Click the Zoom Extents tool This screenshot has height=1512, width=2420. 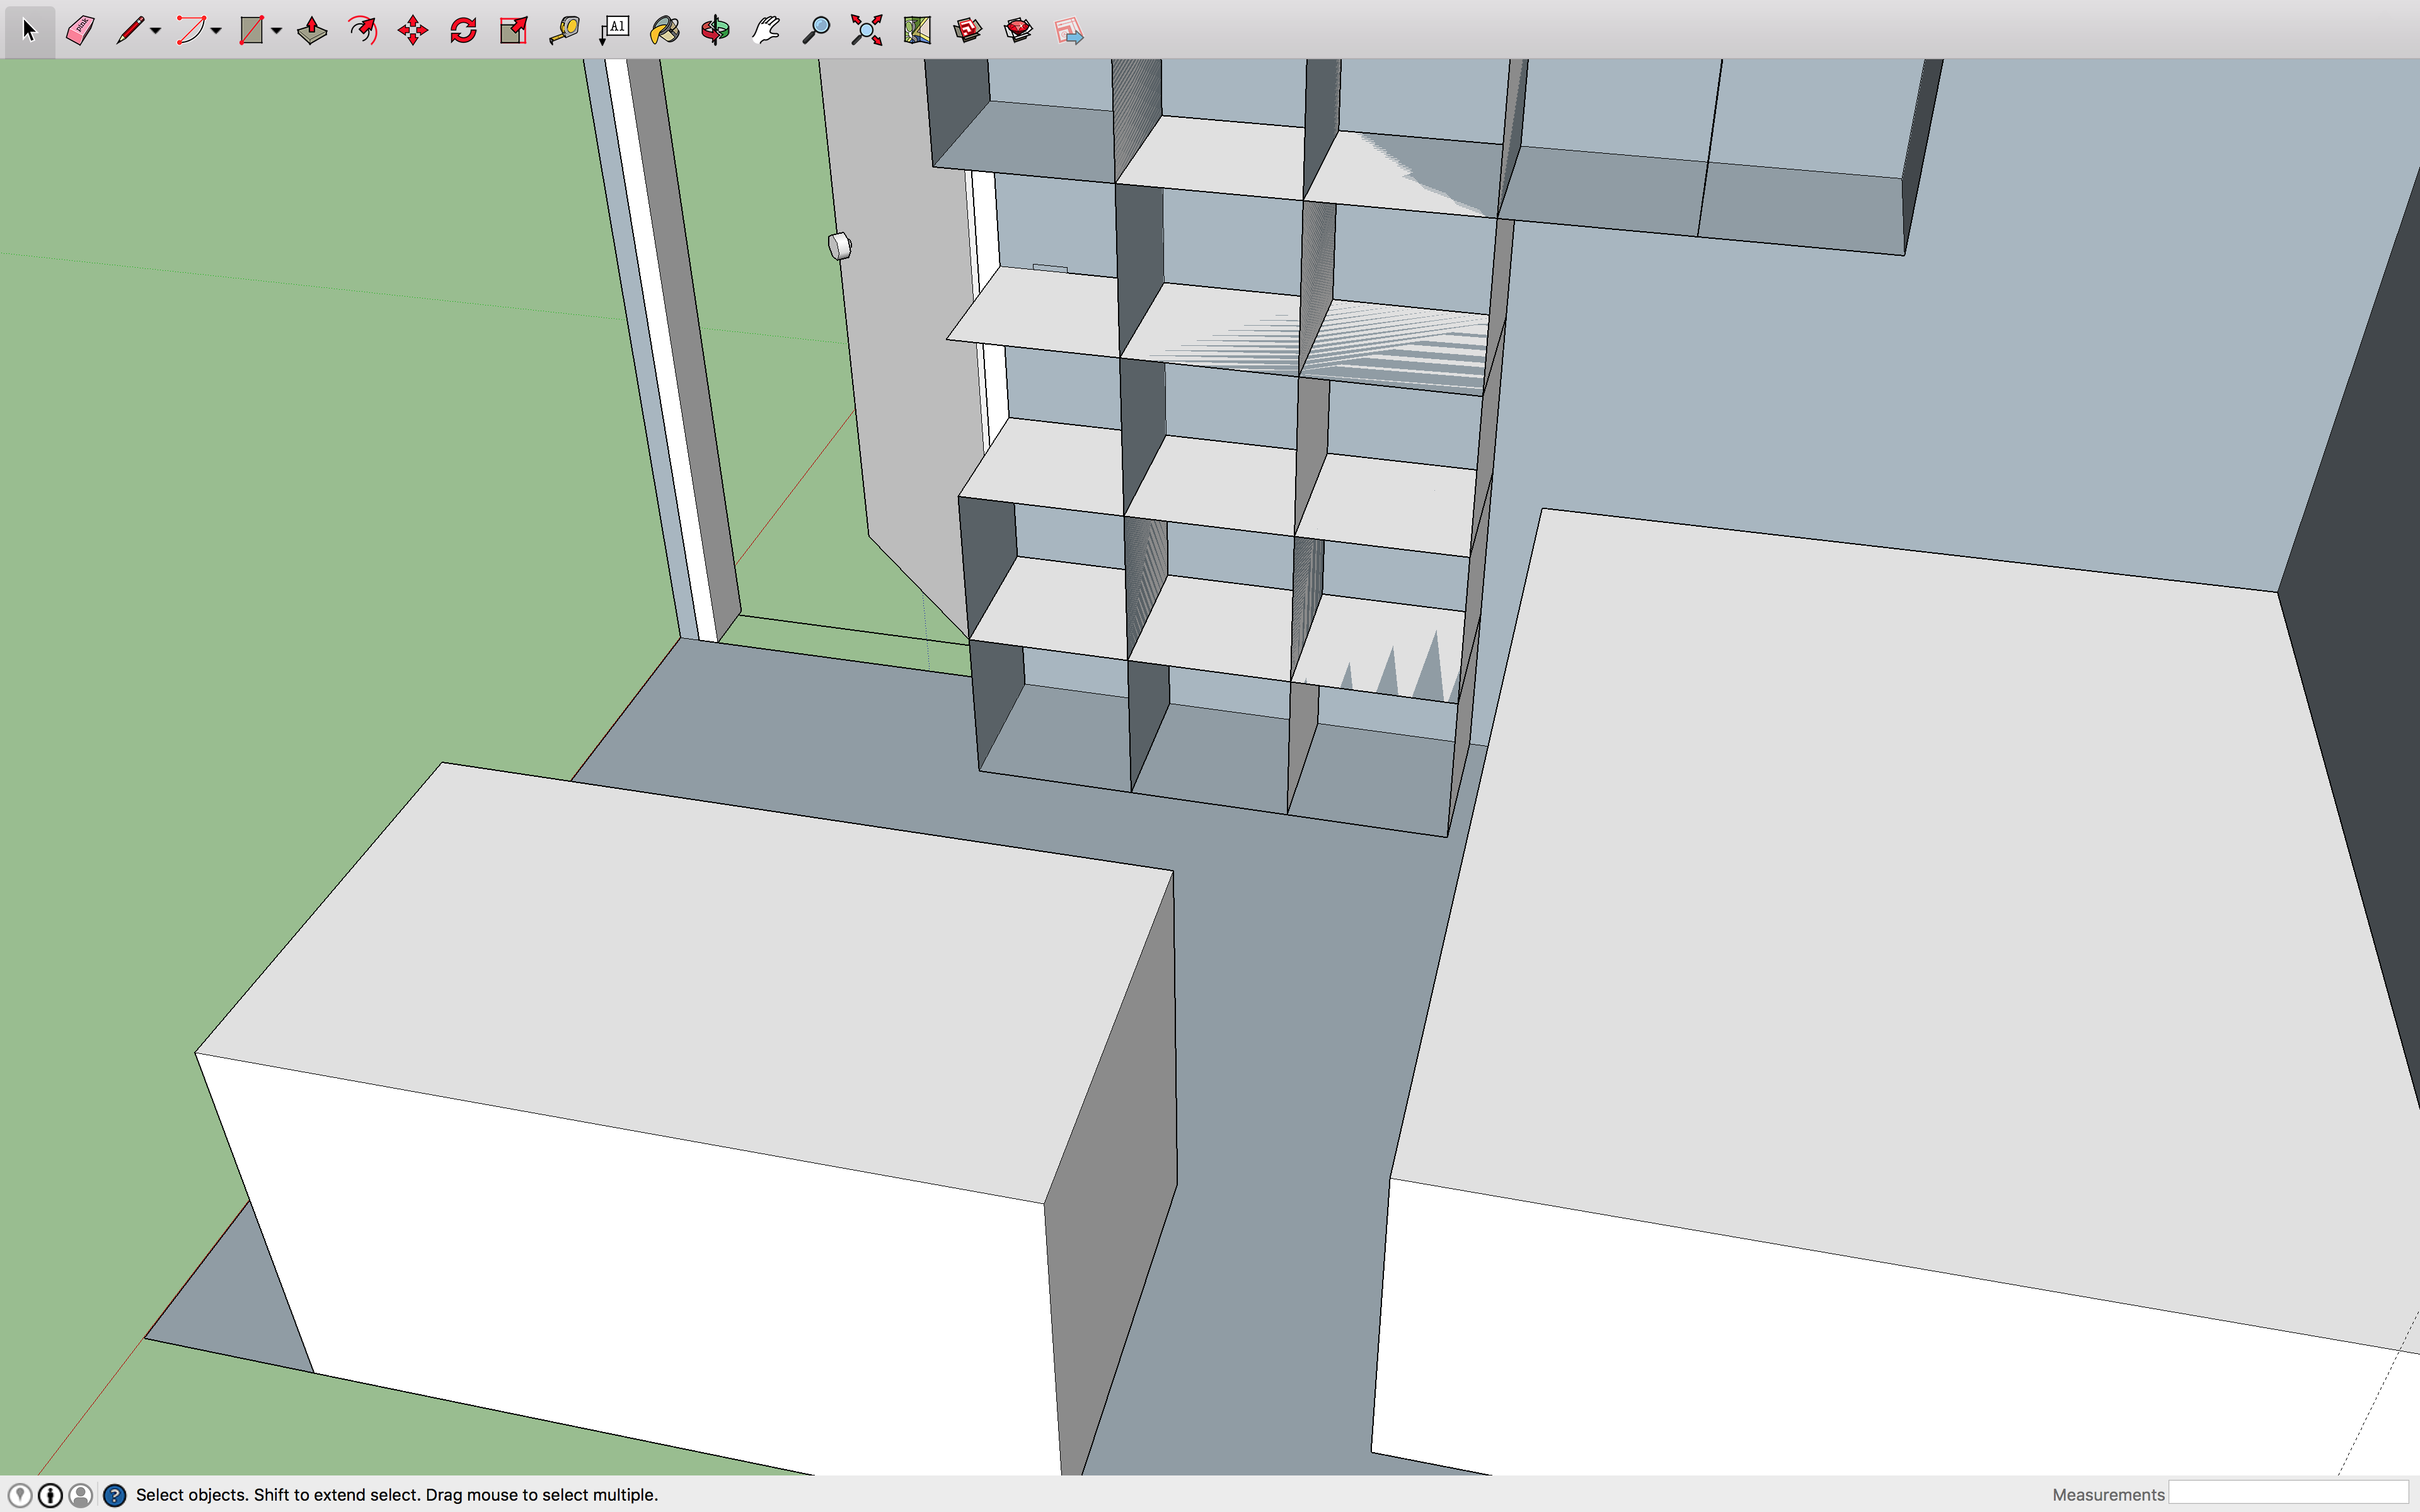867,31
